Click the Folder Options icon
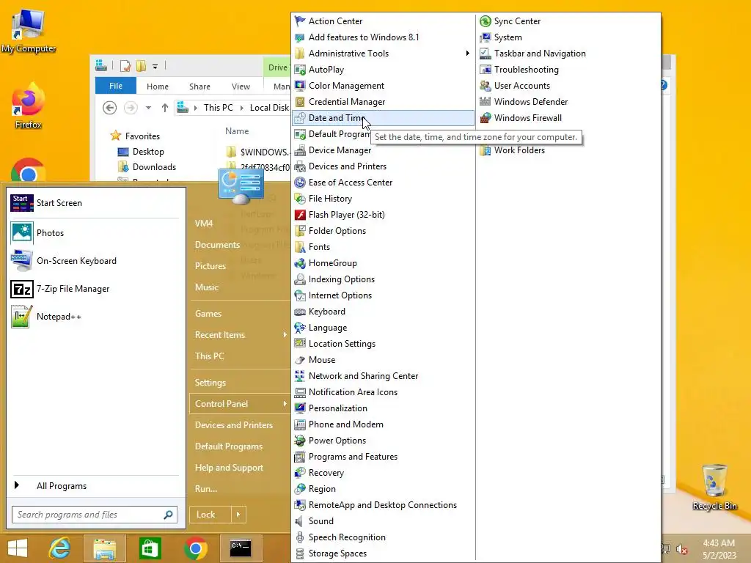The height and width of the screenshot is (563, 751). [300, 231]
